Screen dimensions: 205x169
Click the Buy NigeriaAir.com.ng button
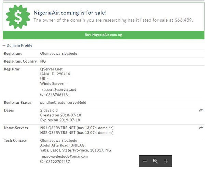pos(103,35)
